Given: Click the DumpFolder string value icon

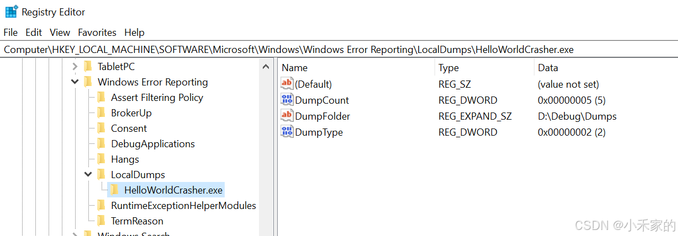Looking at the screenshot, I should coord(287,116).
